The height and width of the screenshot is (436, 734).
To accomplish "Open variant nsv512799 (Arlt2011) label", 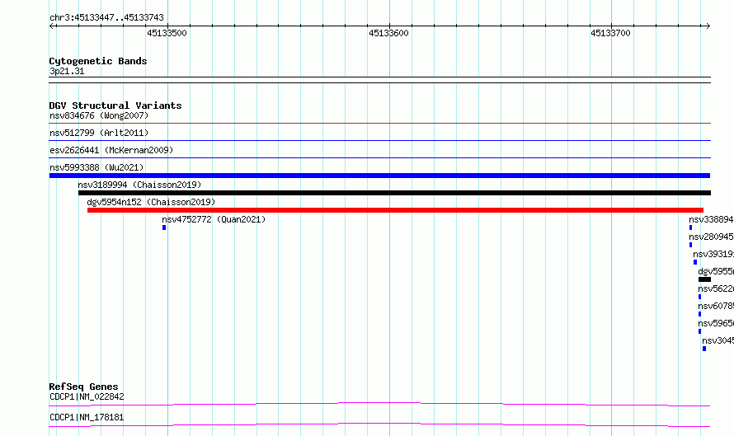I will 99,133.
